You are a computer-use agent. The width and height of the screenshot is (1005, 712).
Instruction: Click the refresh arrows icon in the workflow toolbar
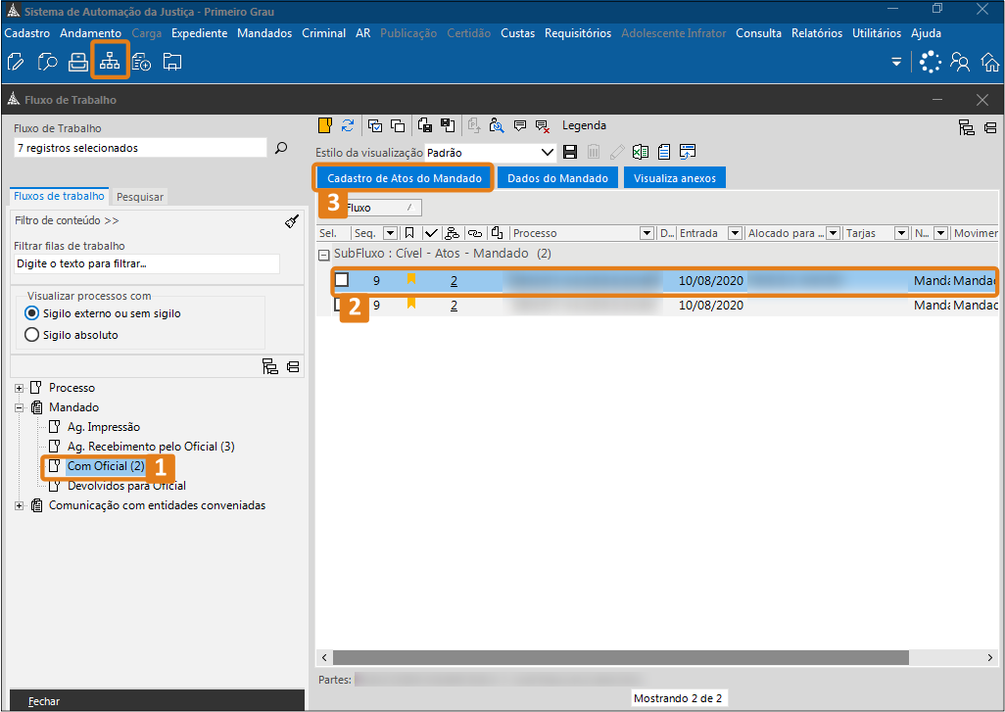coord(348,125)
